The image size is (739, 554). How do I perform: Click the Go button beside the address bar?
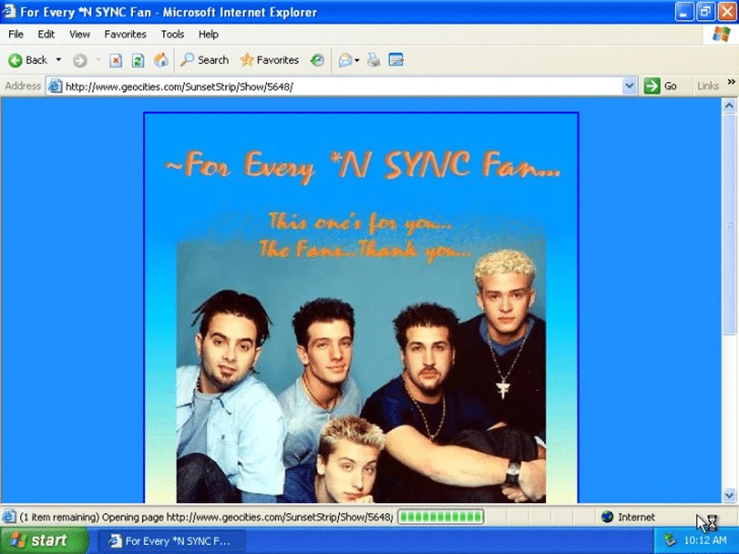click(x=662, y=86)
